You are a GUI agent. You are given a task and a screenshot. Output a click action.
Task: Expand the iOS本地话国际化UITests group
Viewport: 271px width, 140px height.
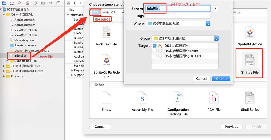[4, 71]
